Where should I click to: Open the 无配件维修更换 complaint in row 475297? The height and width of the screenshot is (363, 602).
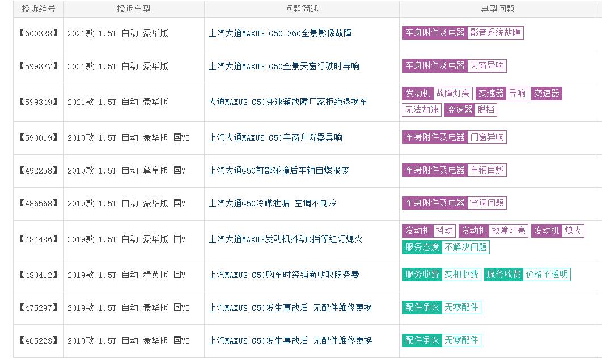pos(290,307)
